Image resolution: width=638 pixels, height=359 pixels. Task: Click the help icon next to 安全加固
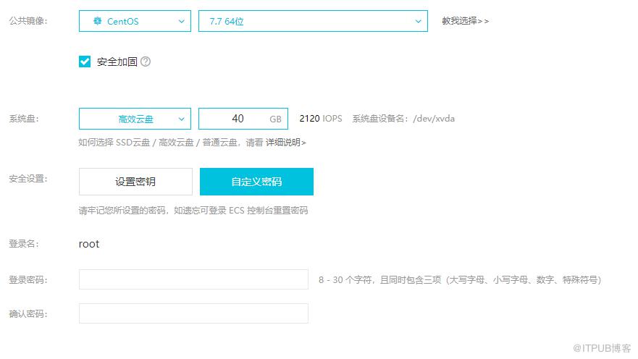click(146, 62)
